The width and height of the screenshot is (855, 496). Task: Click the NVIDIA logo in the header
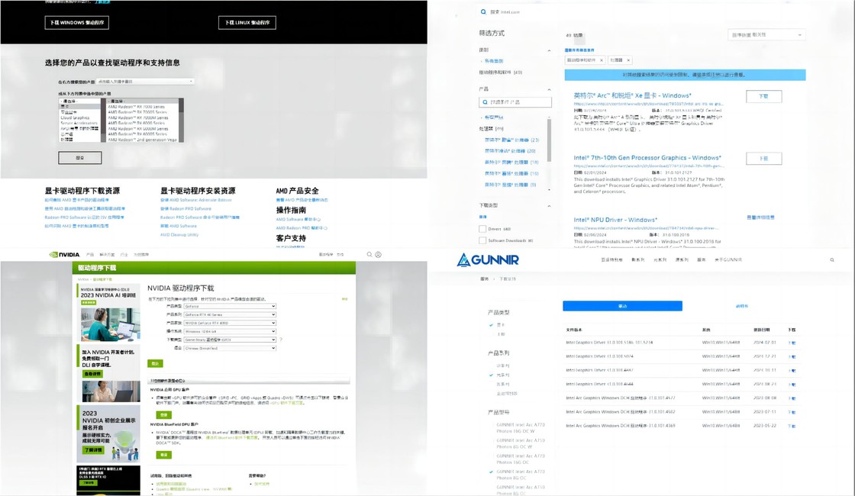(64, 255)
